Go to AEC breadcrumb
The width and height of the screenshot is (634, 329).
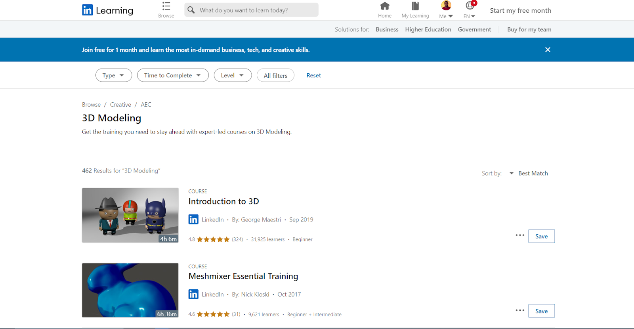146,105
